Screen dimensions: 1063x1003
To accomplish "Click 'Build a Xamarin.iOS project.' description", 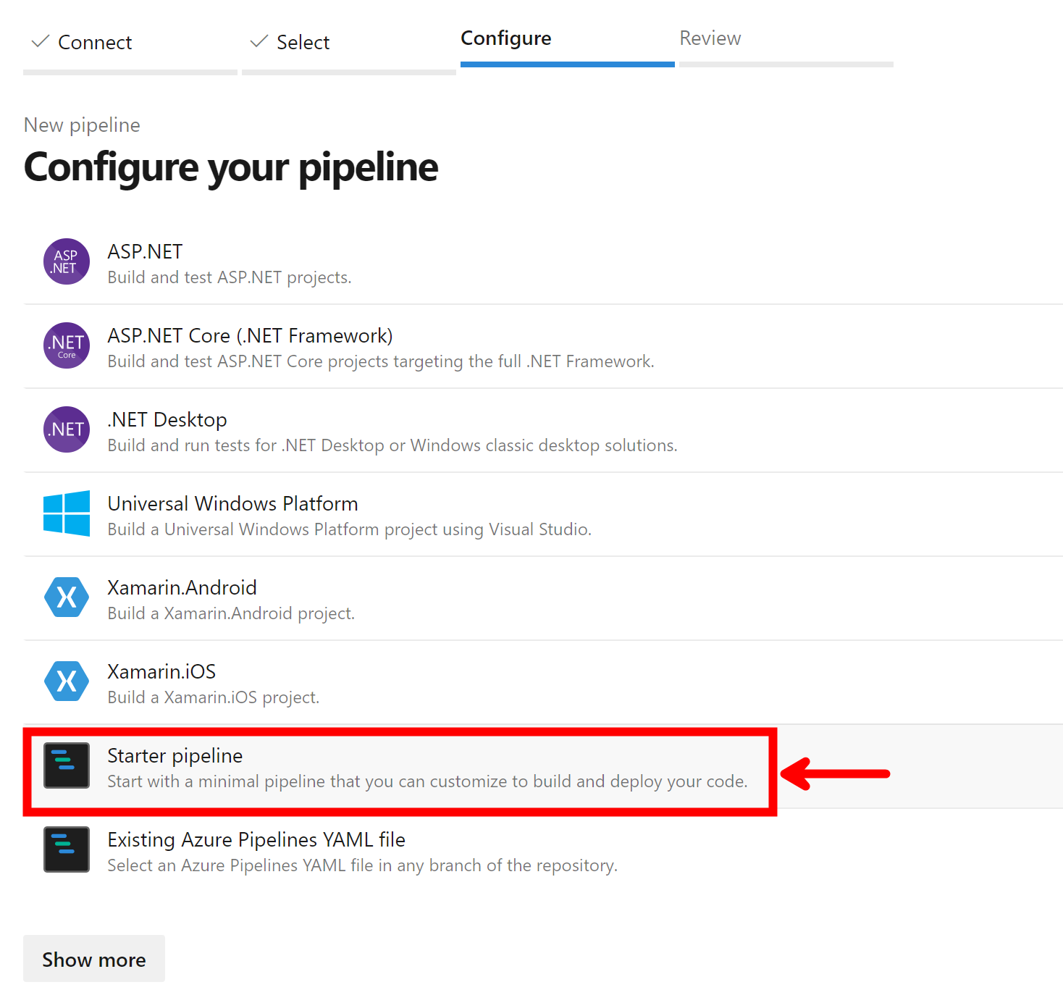I will [214, 697].
